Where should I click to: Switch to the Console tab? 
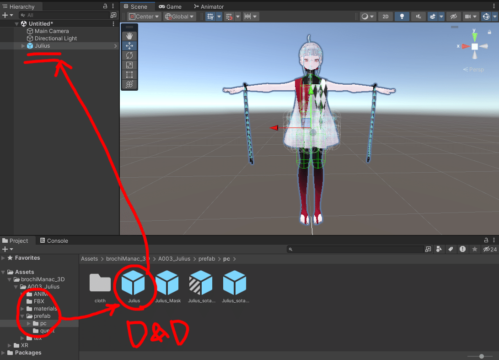54,241
